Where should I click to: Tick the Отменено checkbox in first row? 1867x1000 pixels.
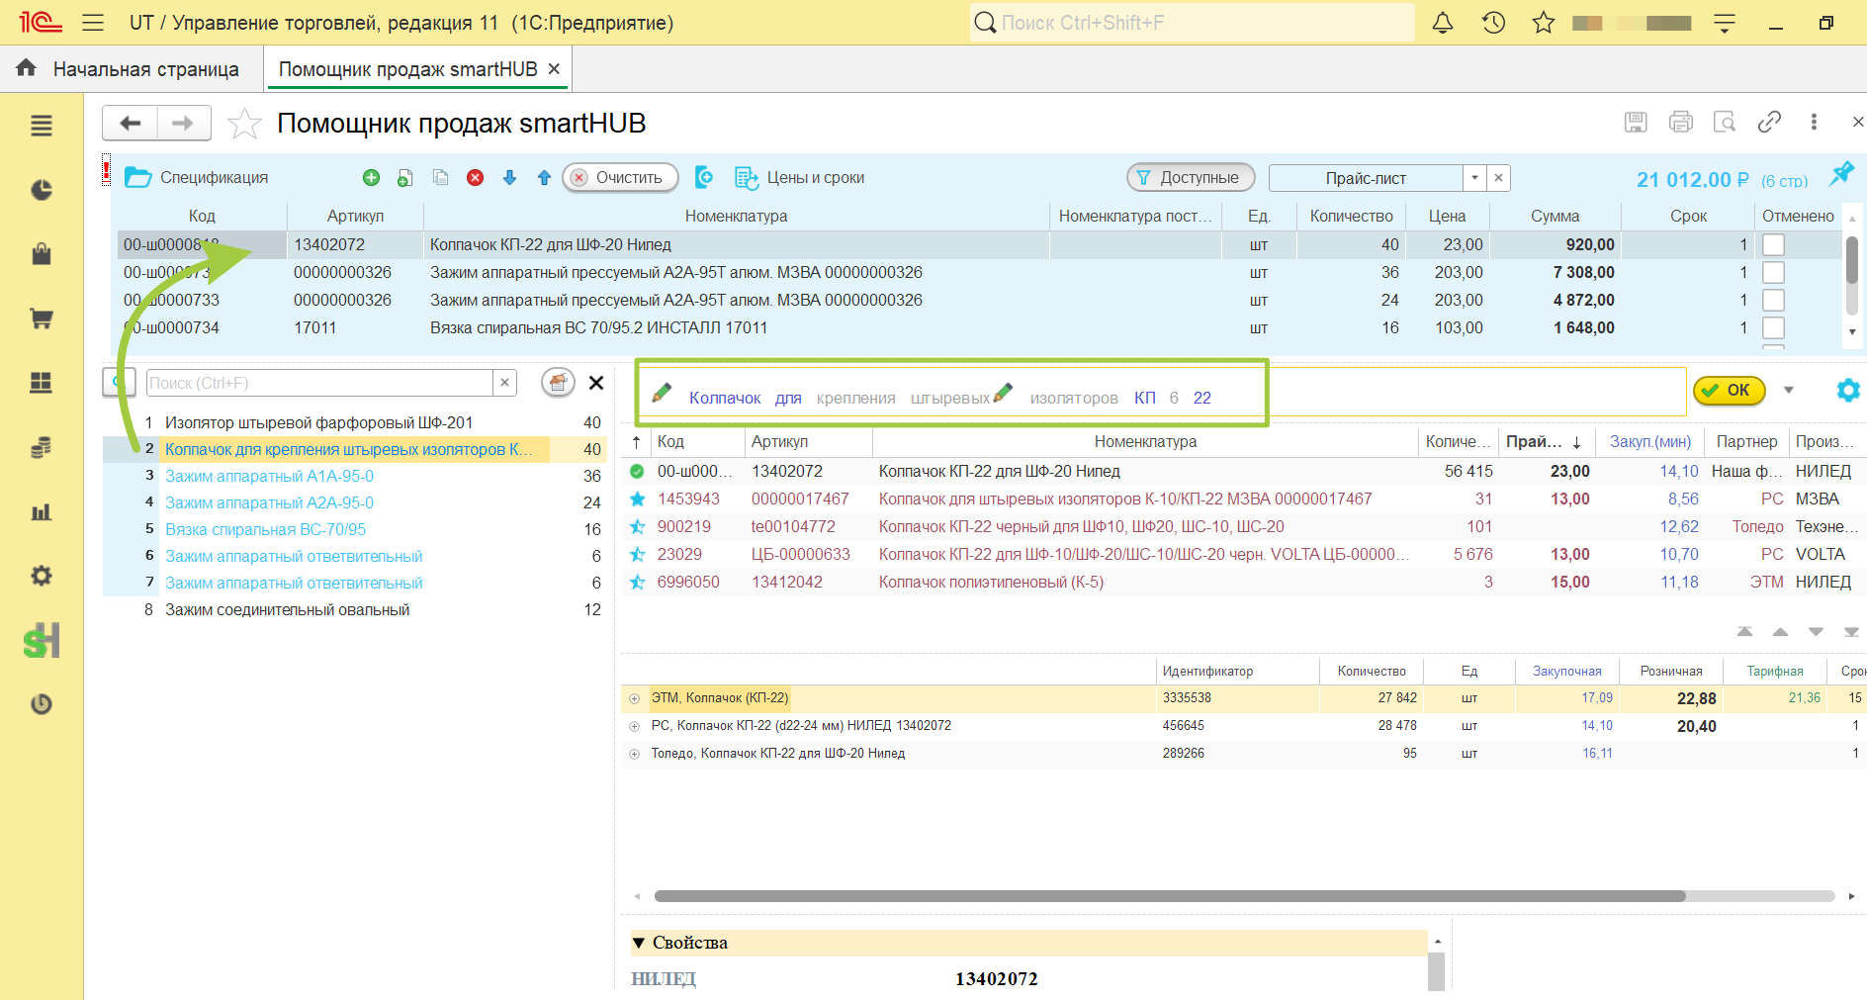tap(1774, 244)
